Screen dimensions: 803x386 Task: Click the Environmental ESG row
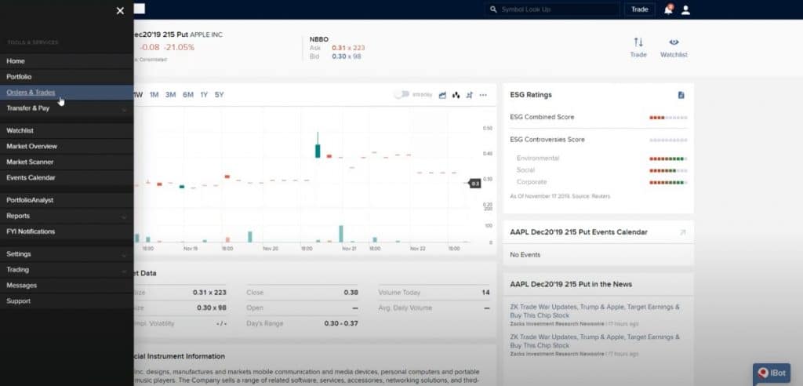coord(601,158)
